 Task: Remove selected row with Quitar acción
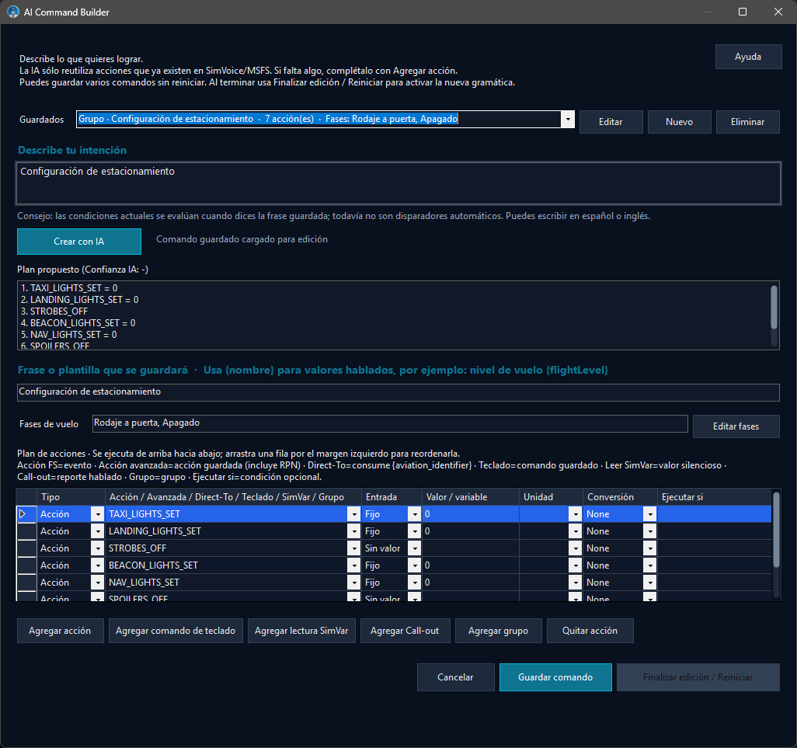pos(590,631)
